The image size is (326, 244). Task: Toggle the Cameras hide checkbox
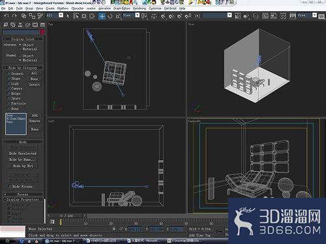coord(8,88)
